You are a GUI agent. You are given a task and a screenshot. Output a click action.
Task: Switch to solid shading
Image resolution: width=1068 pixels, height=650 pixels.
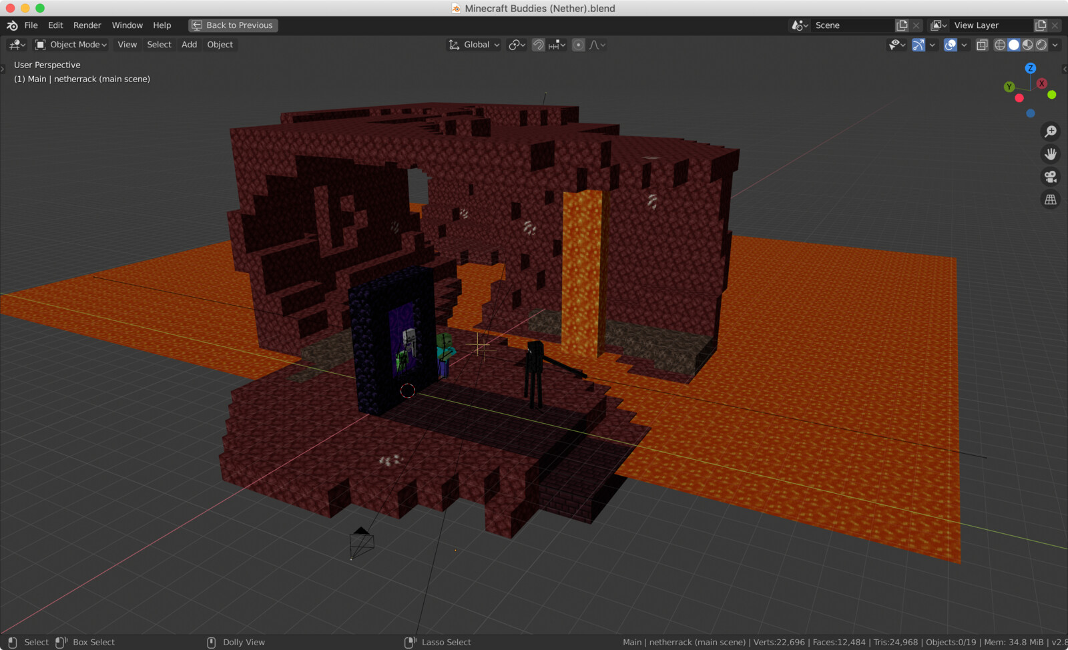click(x=1014, y=45)
